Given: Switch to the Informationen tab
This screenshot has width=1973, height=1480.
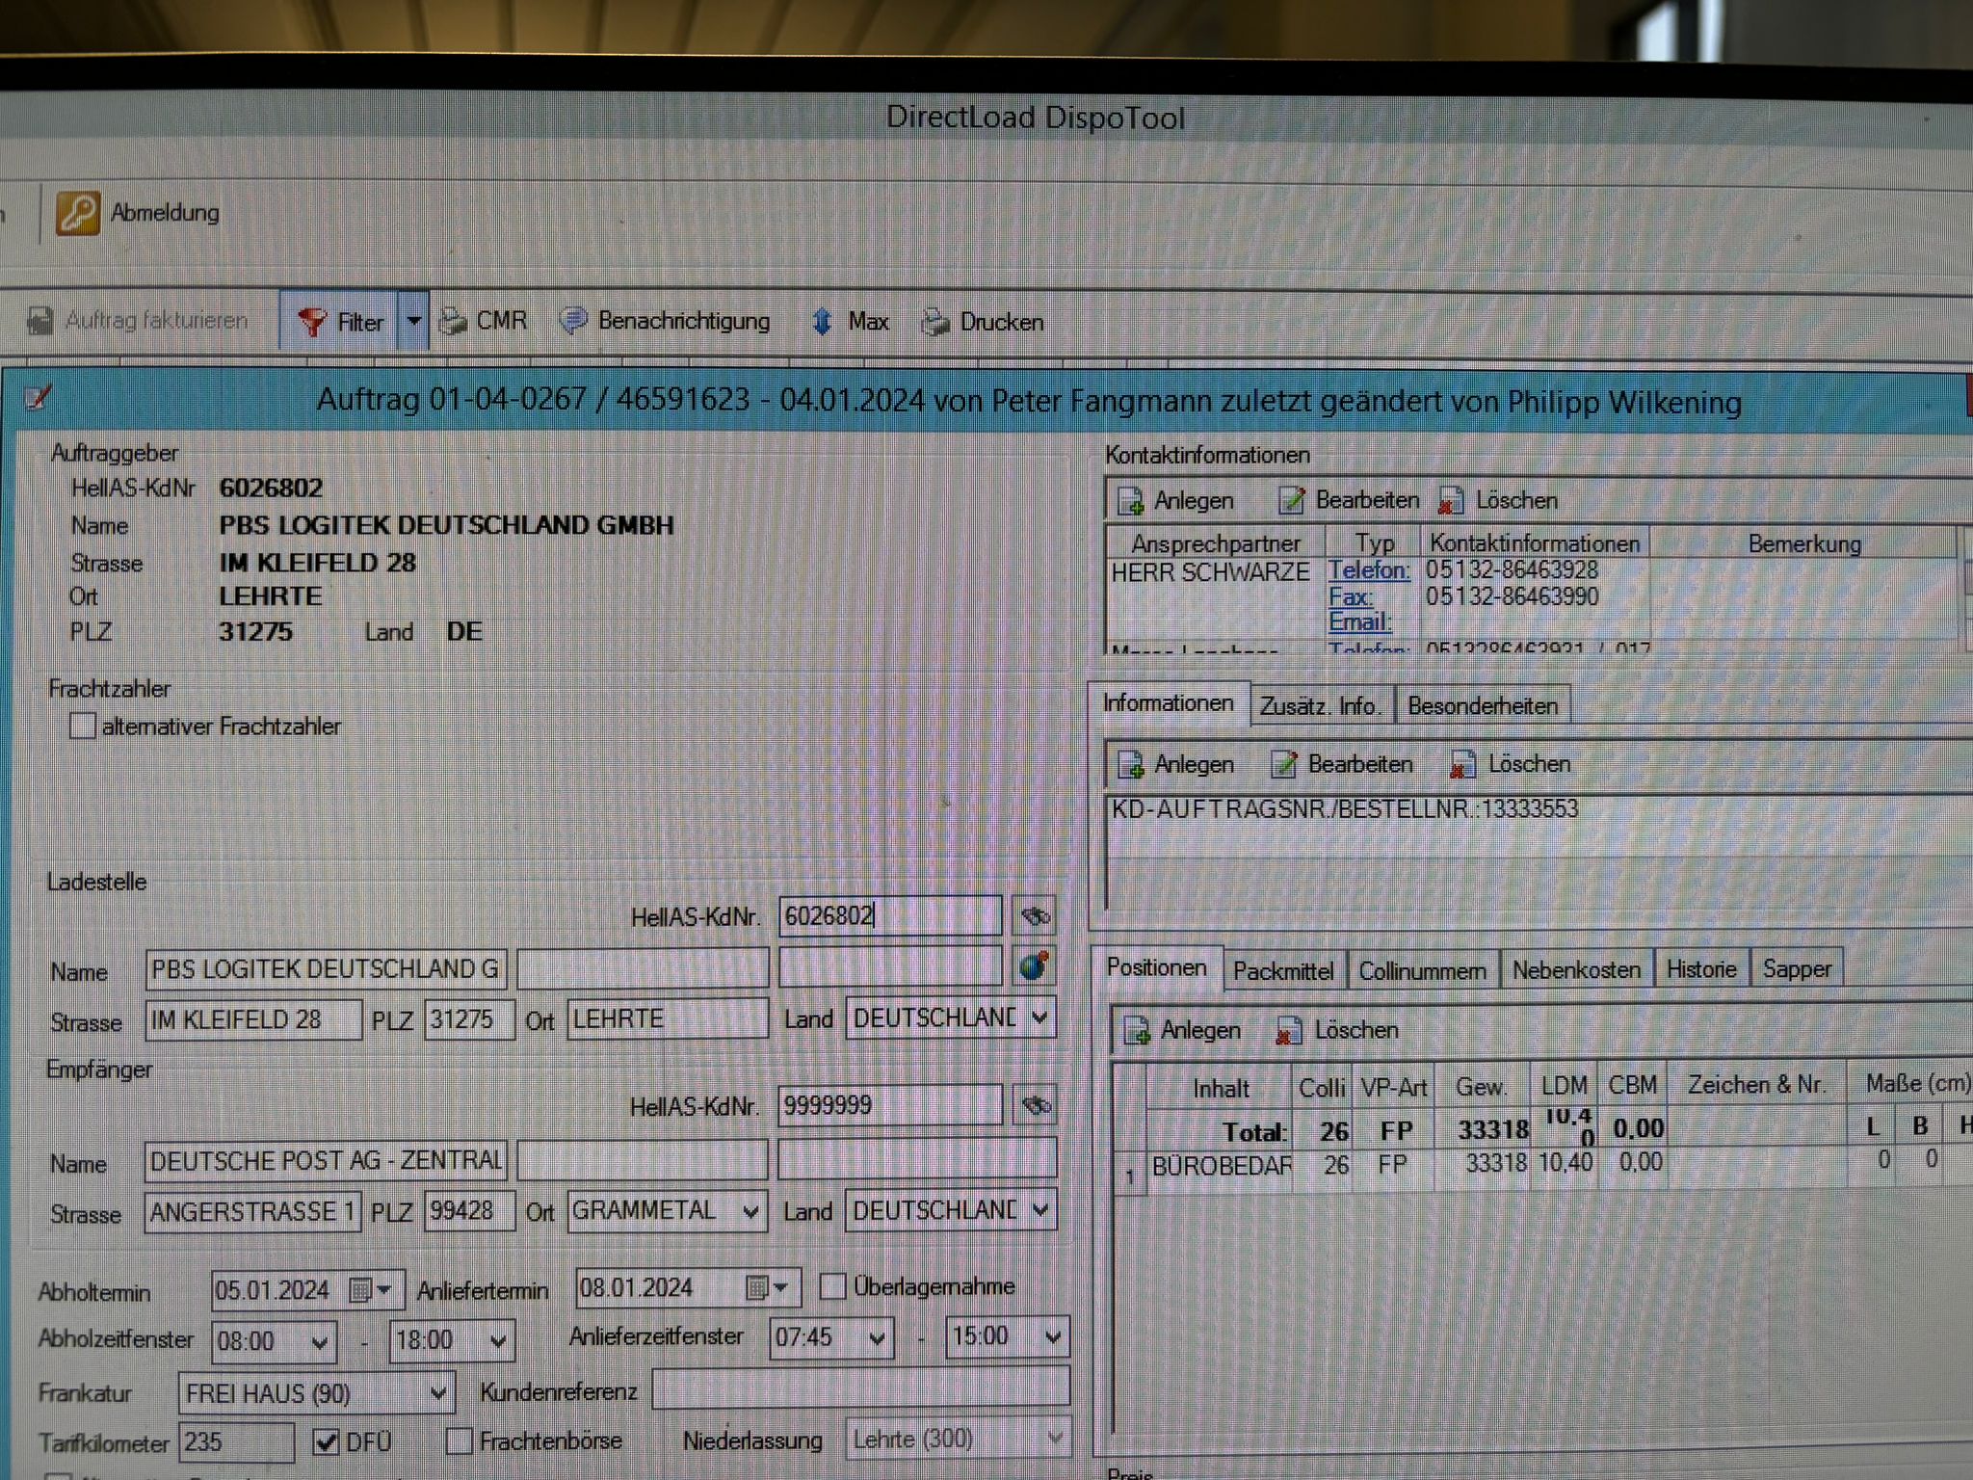Looking at the screenshot, I should pyautogui.click(x=1168, y=703).
